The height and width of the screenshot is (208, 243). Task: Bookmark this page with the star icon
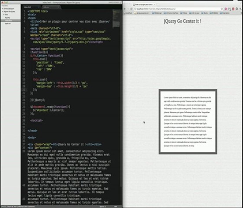222,9
